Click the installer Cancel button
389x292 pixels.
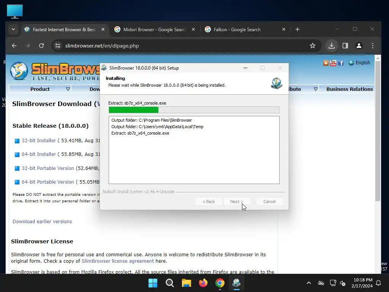point(269,202)
